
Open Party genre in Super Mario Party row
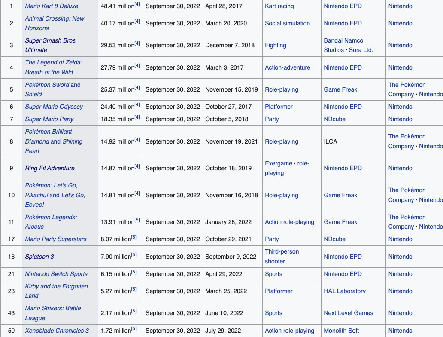point(272,119)
